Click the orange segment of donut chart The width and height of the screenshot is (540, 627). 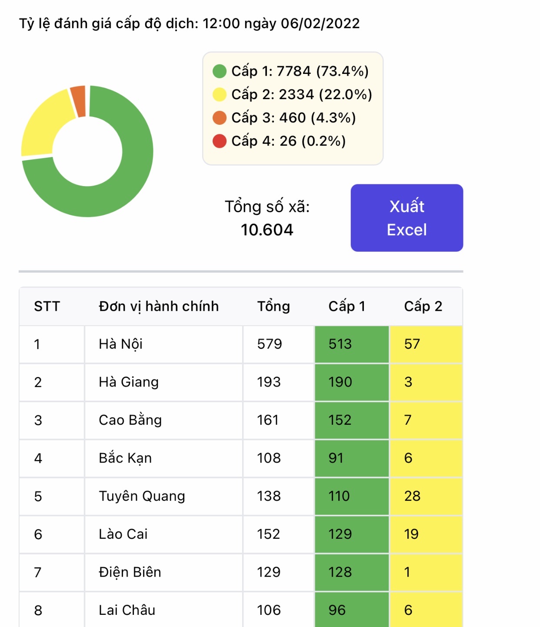click(x=79, y=101)
